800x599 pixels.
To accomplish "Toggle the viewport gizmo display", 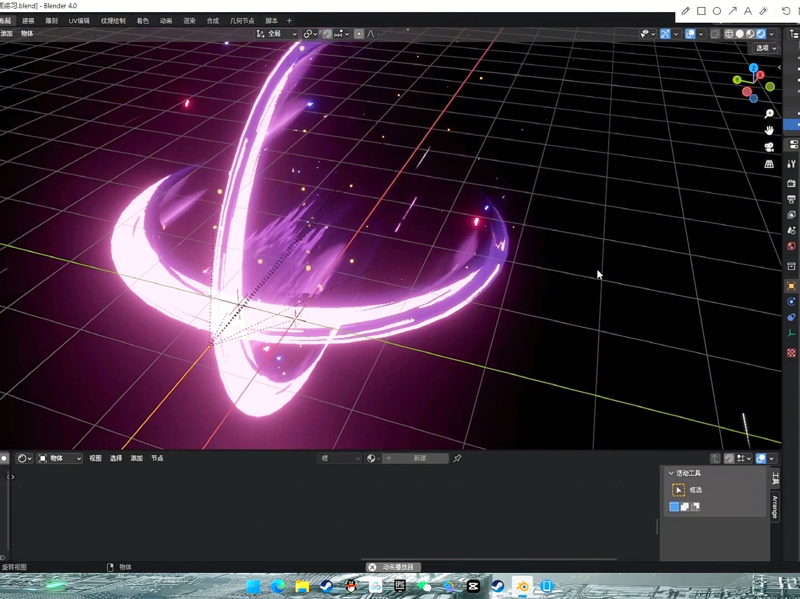I will (665, 34).
